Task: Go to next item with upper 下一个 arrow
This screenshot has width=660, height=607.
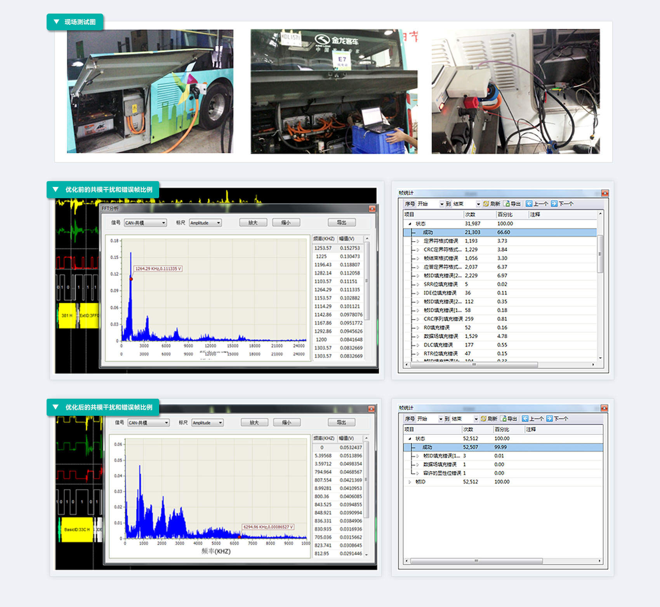Action: 554,204
